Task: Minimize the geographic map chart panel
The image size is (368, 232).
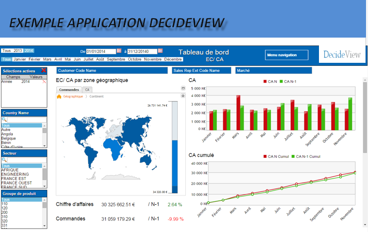Action: (x=183, y=89)
